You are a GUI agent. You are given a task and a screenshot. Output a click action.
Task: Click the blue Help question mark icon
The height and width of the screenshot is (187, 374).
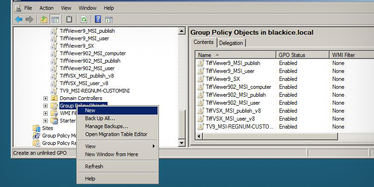(x=98, y=19)
